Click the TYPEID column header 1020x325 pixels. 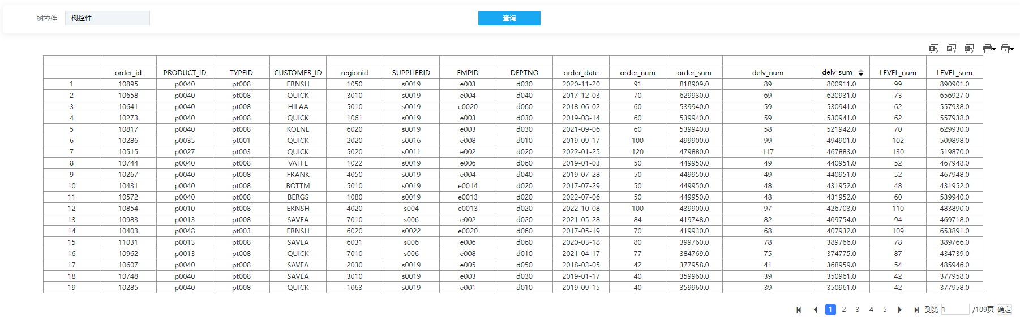pos(241,73)
